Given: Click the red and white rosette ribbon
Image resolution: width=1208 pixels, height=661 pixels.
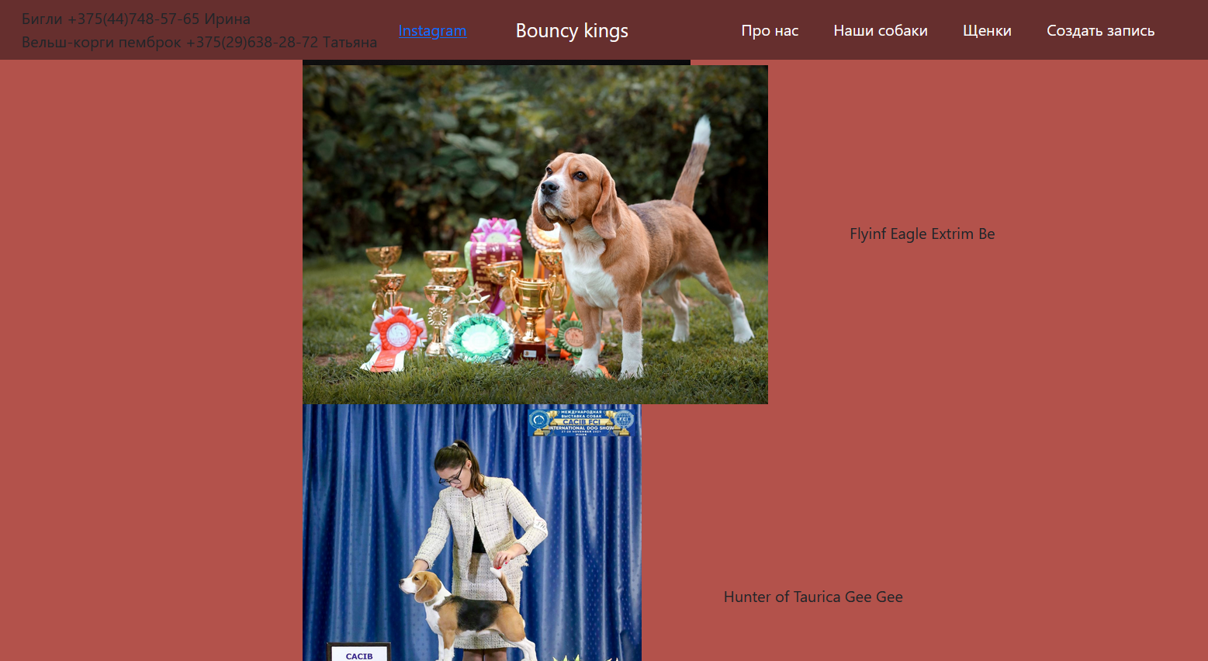Looking at the screenshot, I should click(x=396, y=339).
